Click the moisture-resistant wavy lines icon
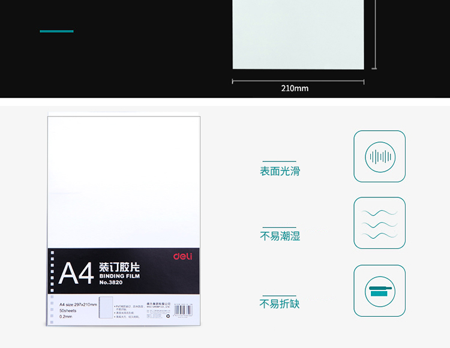Screen dimensions: 450x348 point(380,223)
